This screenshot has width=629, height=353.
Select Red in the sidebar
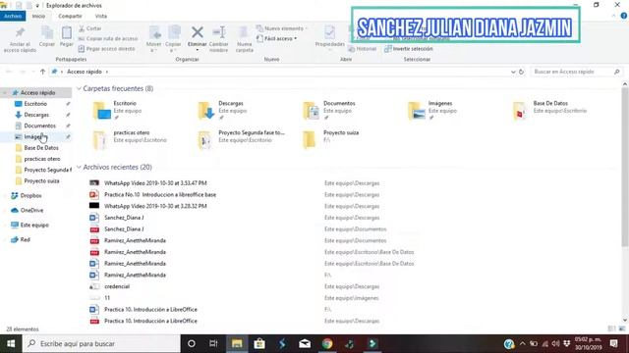point(25,239)
